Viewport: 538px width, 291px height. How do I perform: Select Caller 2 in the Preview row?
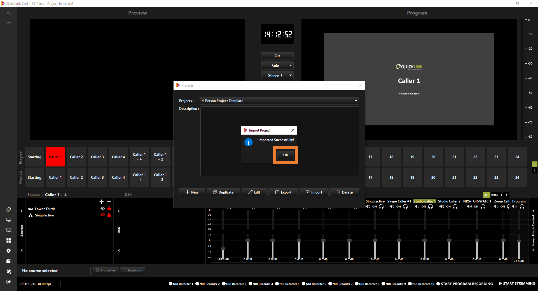point(76,177)
